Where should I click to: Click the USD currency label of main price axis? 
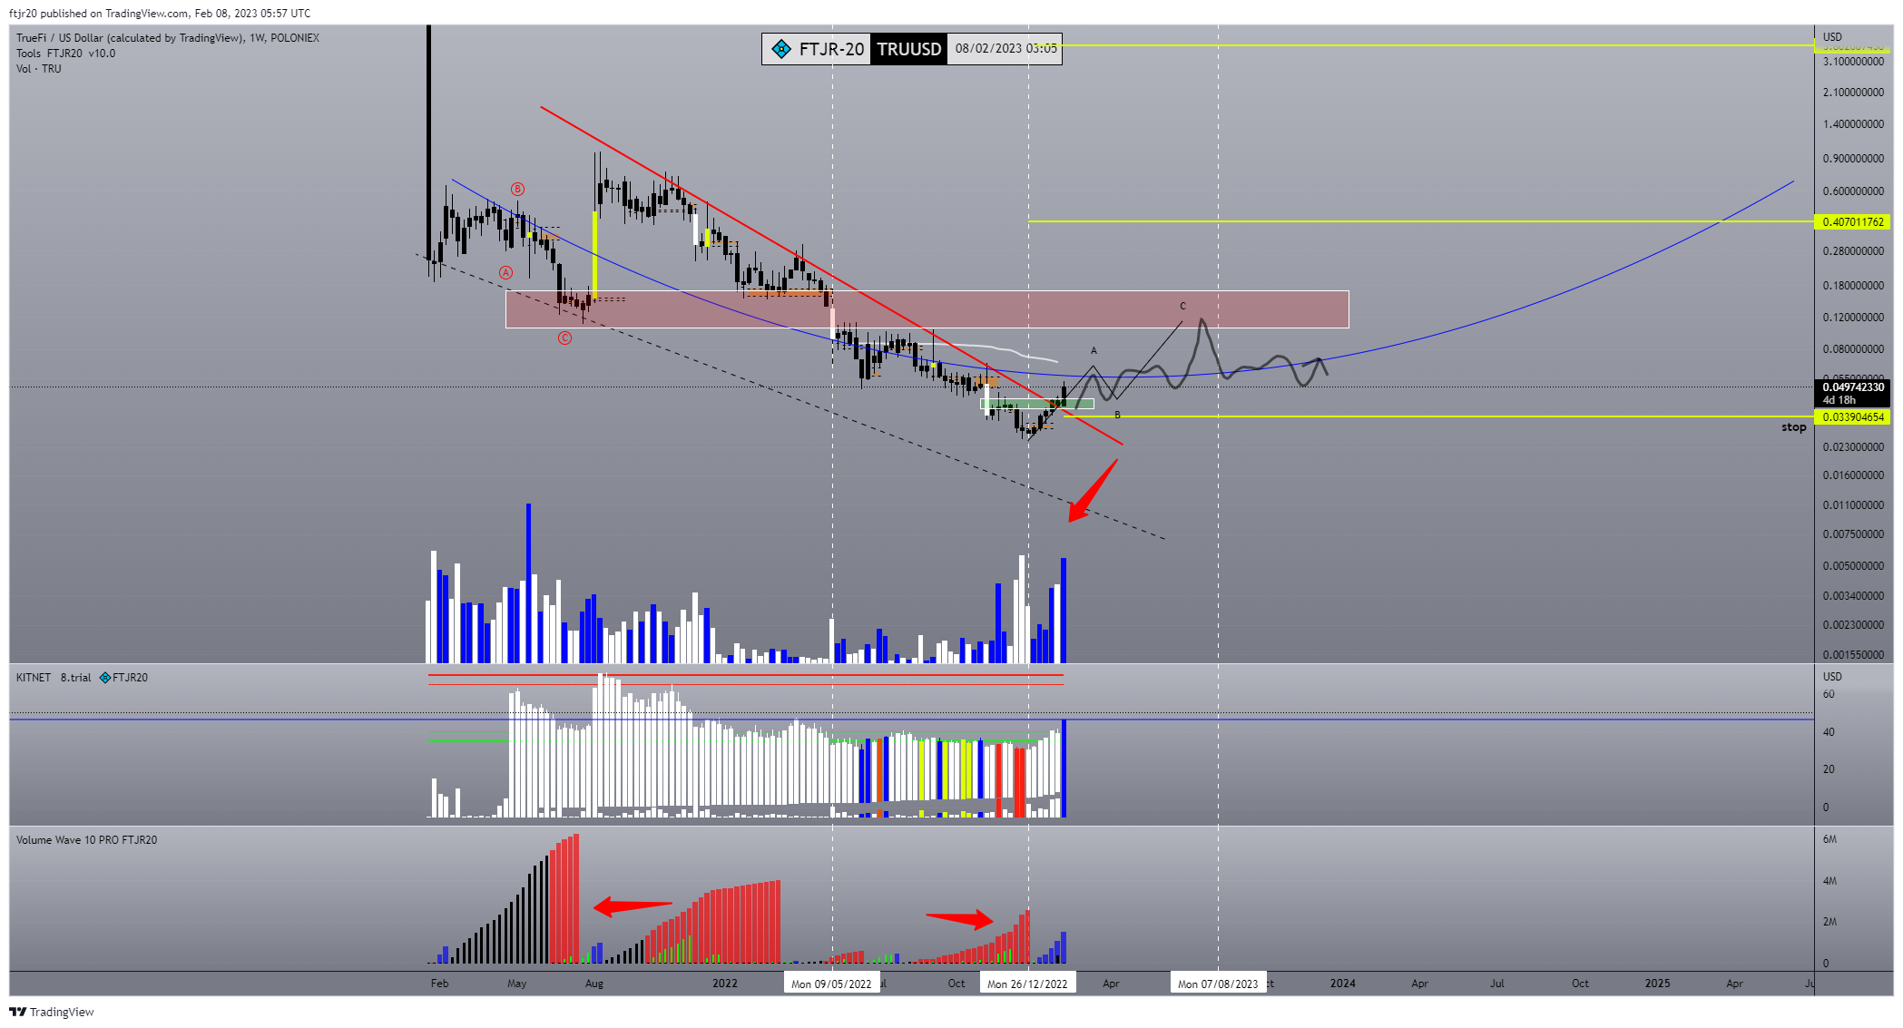[1832, 37]
